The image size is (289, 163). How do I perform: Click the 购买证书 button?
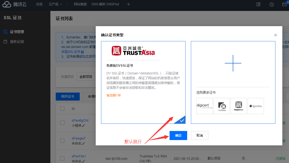(x=68, y=96)
